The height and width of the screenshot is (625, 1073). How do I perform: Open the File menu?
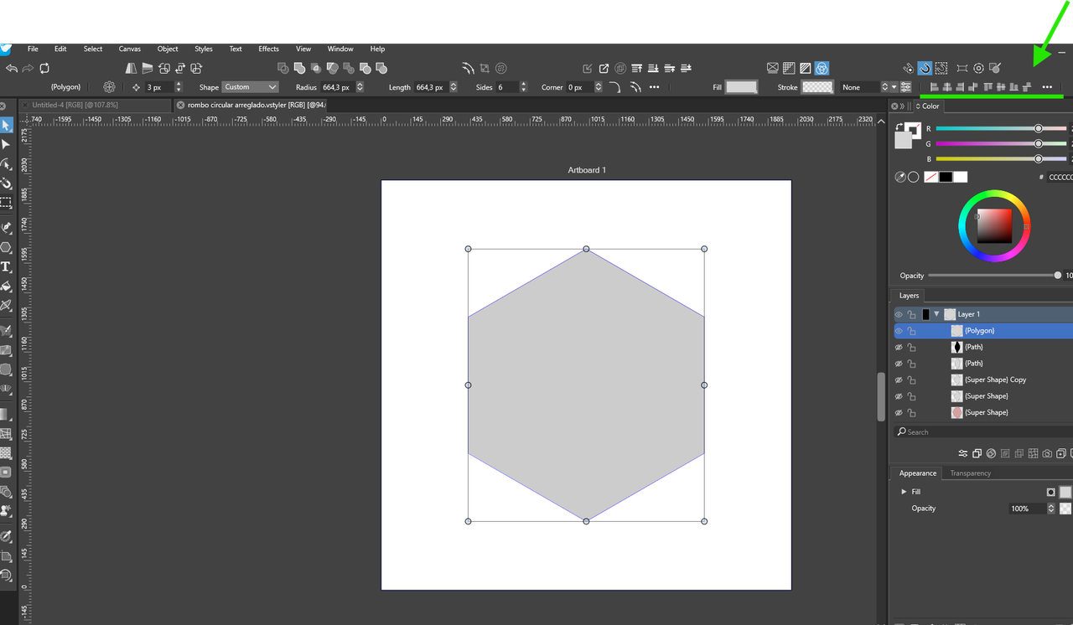33,49
